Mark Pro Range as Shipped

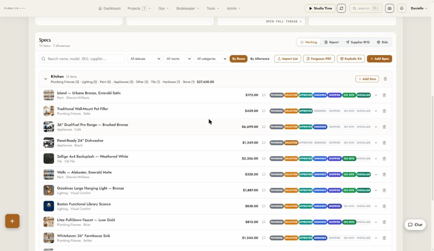point(335,127)
